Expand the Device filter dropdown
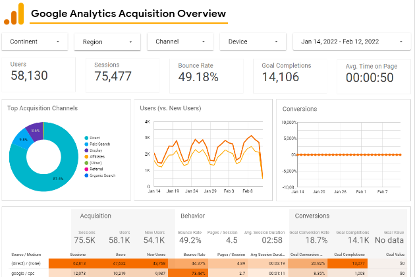Viewport: 415px width, 277px height. coord(253,42)
